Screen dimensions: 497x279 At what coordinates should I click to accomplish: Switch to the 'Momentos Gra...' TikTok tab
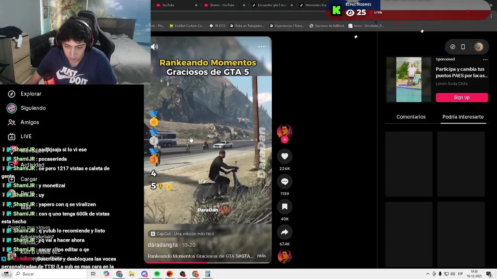coord(314,5)
